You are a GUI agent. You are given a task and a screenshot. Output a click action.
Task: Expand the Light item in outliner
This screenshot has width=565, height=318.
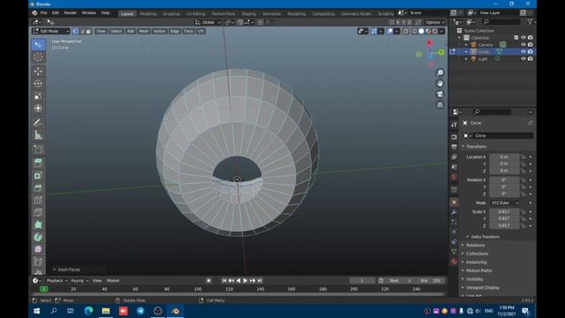466,59
